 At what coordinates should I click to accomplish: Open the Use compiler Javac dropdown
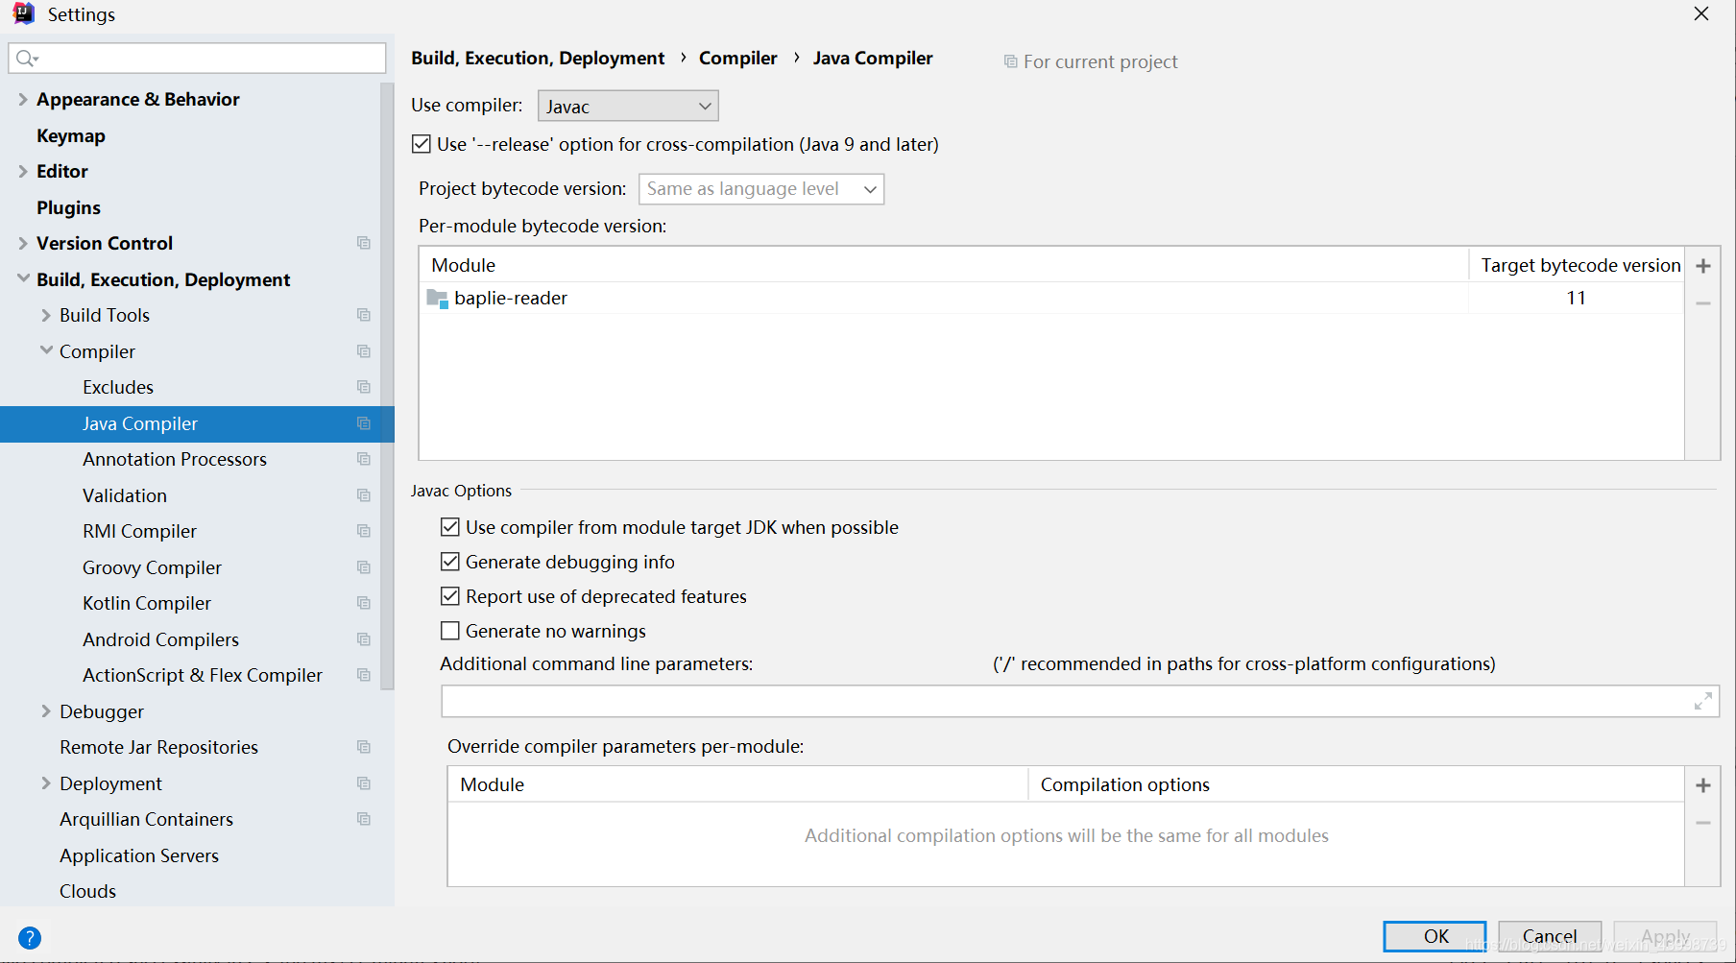coord(628,106)
